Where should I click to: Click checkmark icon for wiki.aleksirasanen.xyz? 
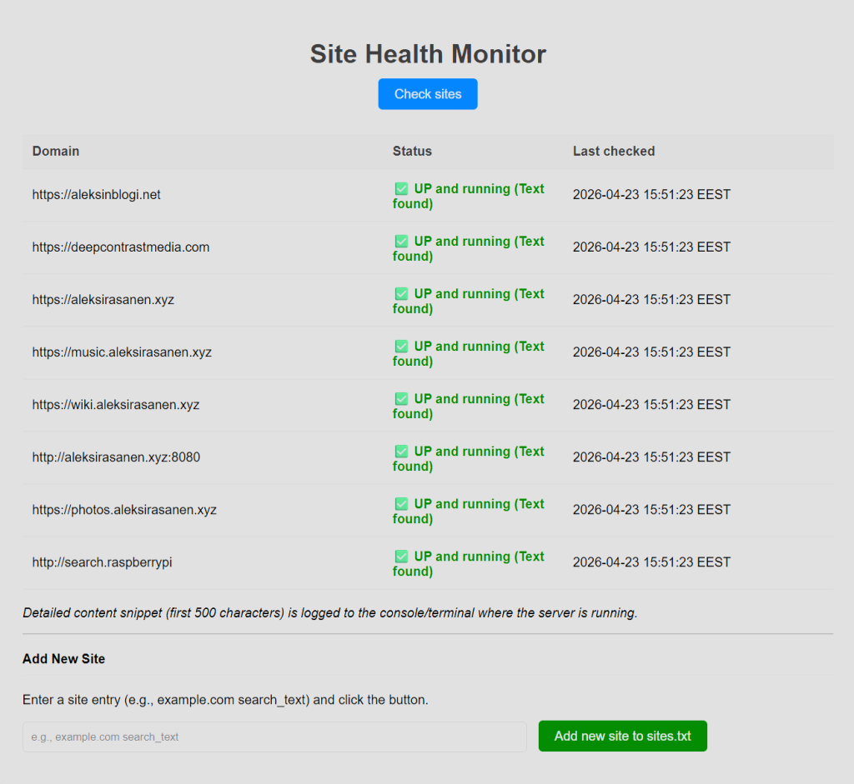point(401,399)
